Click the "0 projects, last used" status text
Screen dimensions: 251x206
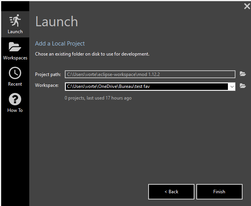[98, 98]
